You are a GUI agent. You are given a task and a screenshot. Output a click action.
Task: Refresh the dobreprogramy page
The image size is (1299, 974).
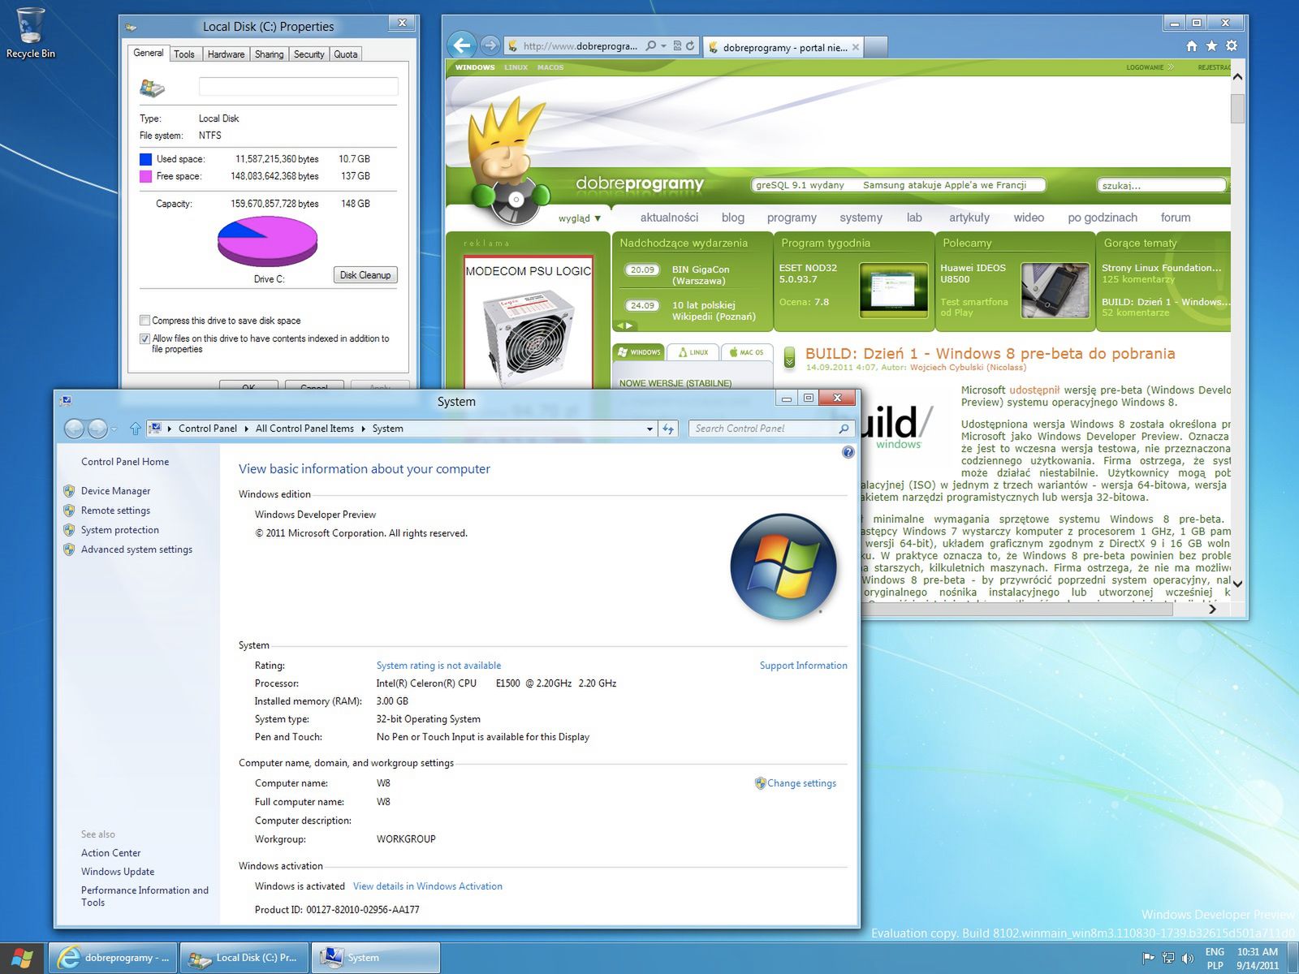(x=690, y=46)
